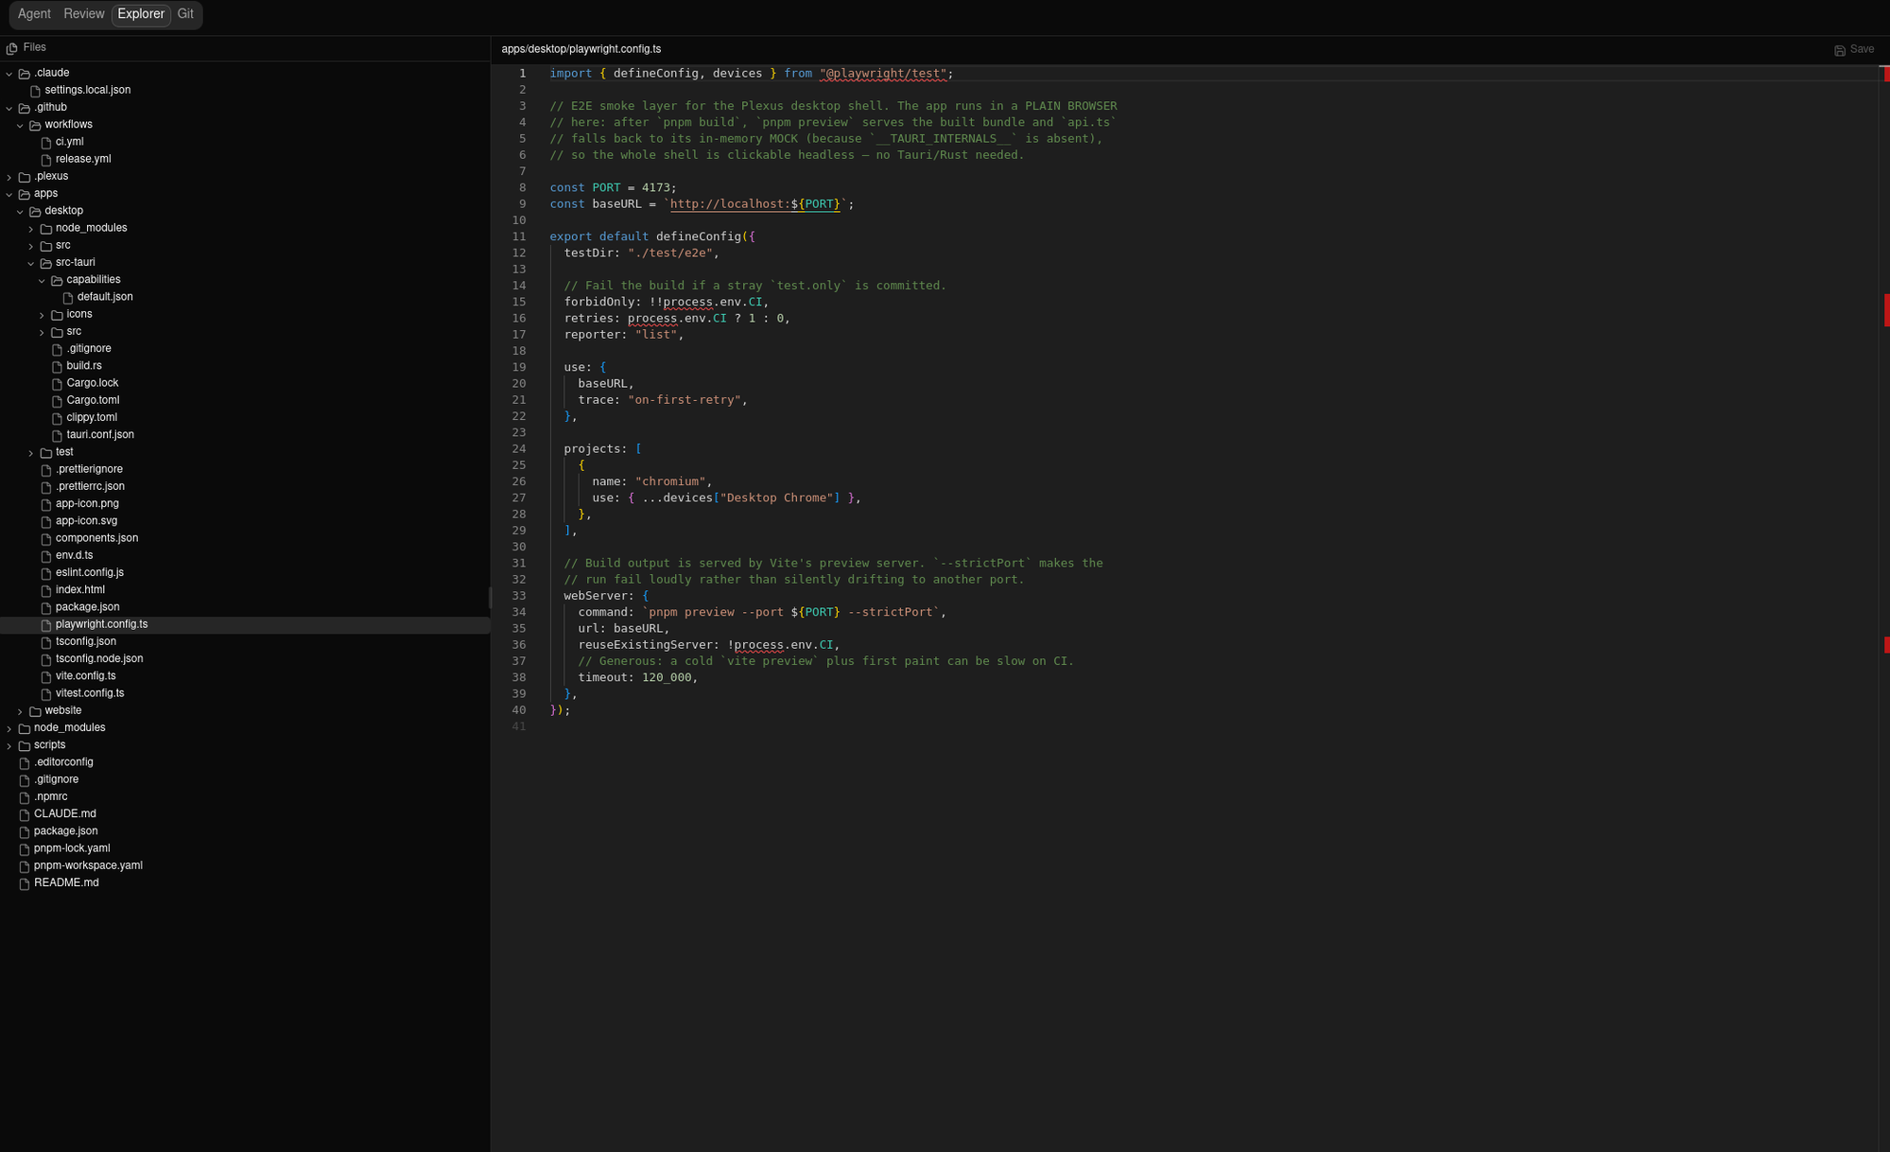Screen dimensions: 1890x1152
Task: Click line number 11 in the gutter
Action: coord(519,236)
